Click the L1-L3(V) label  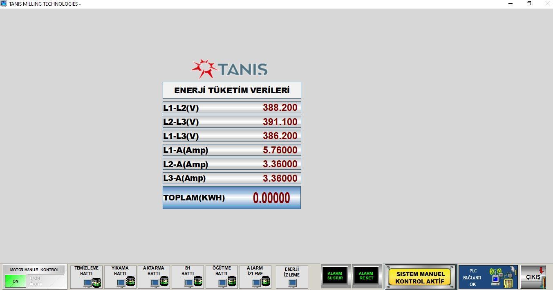(x=181, y=136)
